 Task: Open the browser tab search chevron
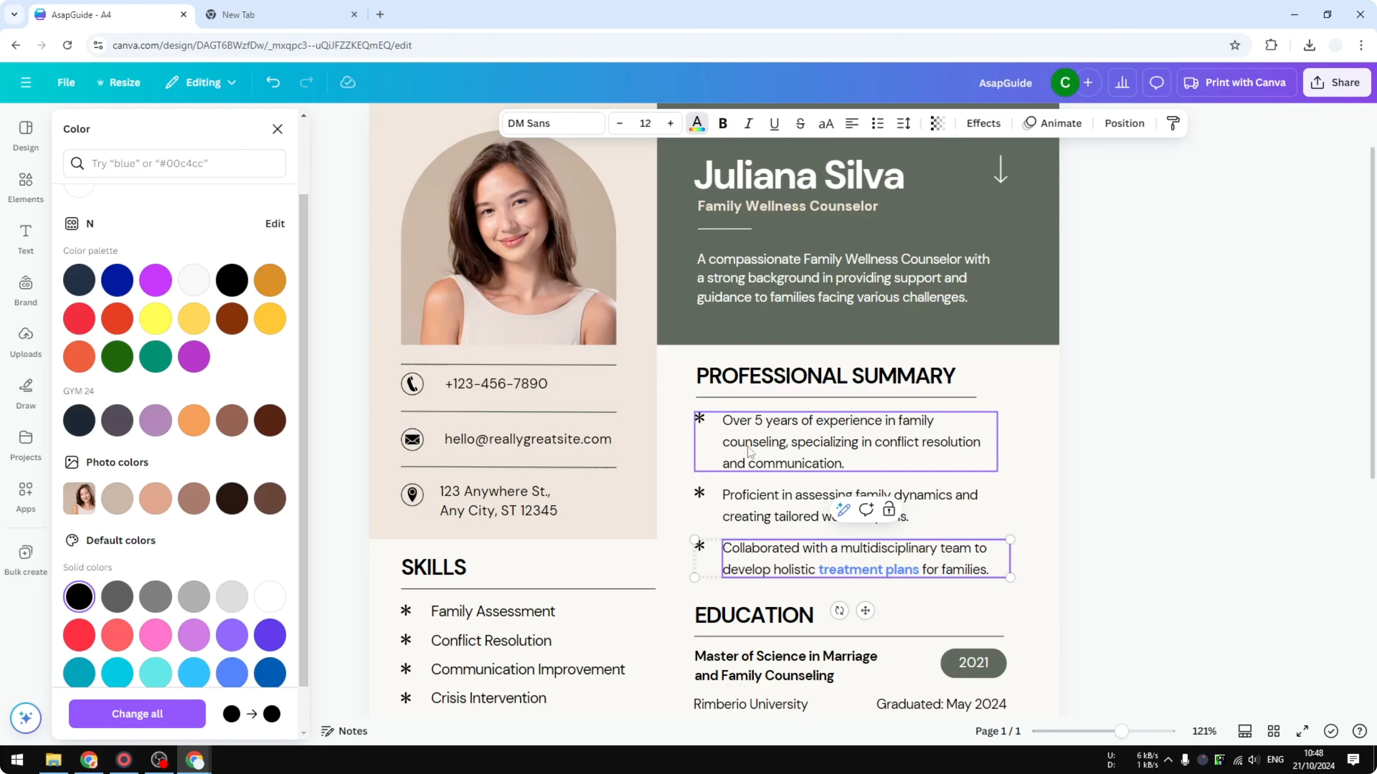click(x=14, y=15)
